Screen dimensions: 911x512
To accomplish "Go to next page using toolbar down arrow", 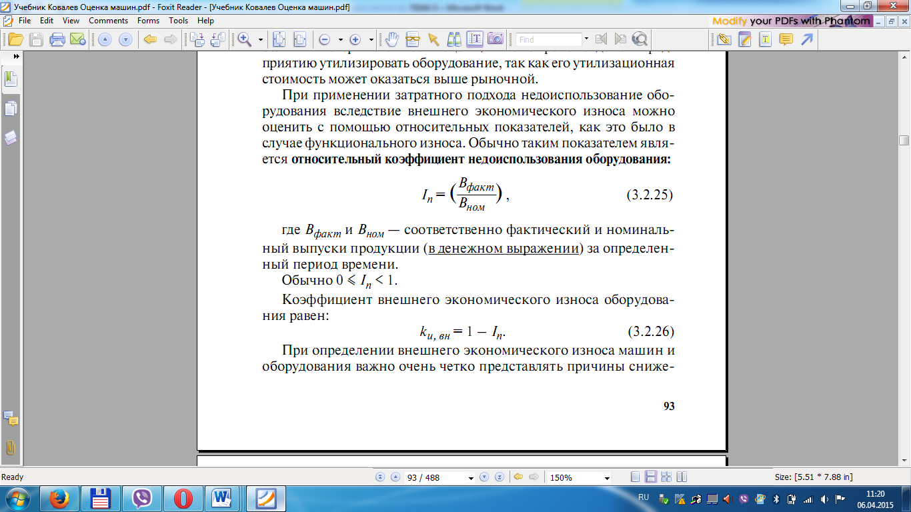I will tap(125, 39).
